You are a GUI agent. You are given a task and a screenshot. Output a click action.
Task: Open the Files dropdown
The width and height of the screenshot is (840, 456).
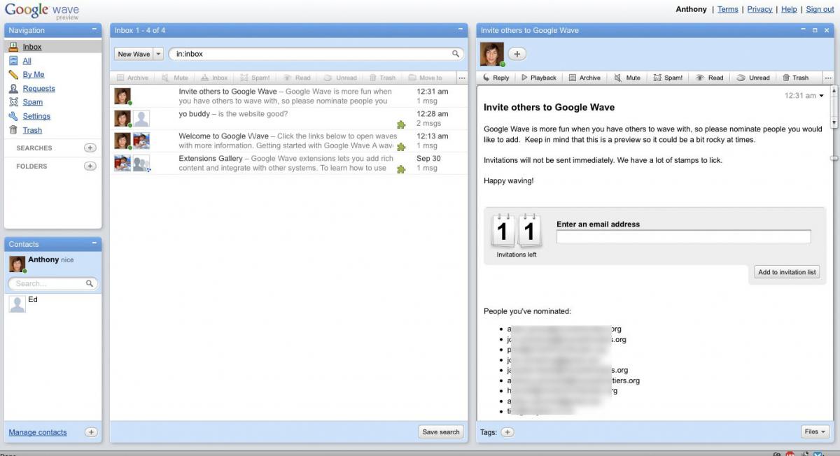[815, 432]
